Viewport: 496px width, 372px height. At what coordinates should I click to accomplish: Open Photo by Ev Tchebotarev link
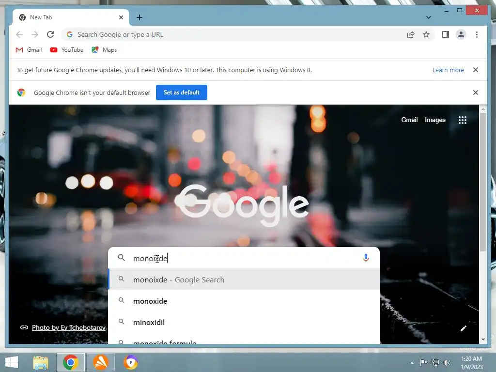pos(69,327)
